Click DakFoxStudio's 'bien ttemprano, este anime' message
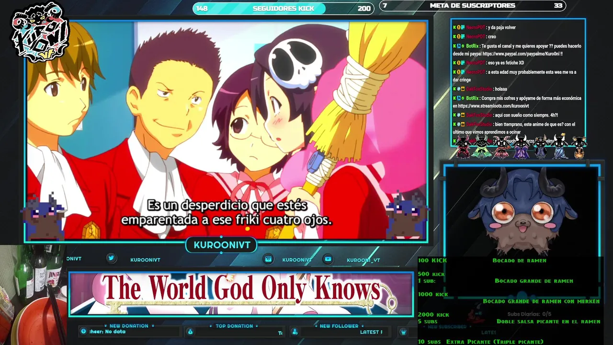The image size is (613, 345). [x=514, y=128]
